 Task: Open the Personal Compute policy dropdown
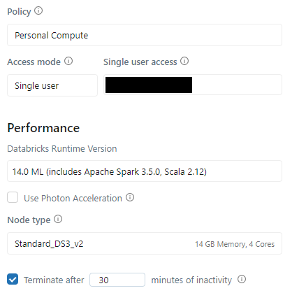tap(145, 35)
